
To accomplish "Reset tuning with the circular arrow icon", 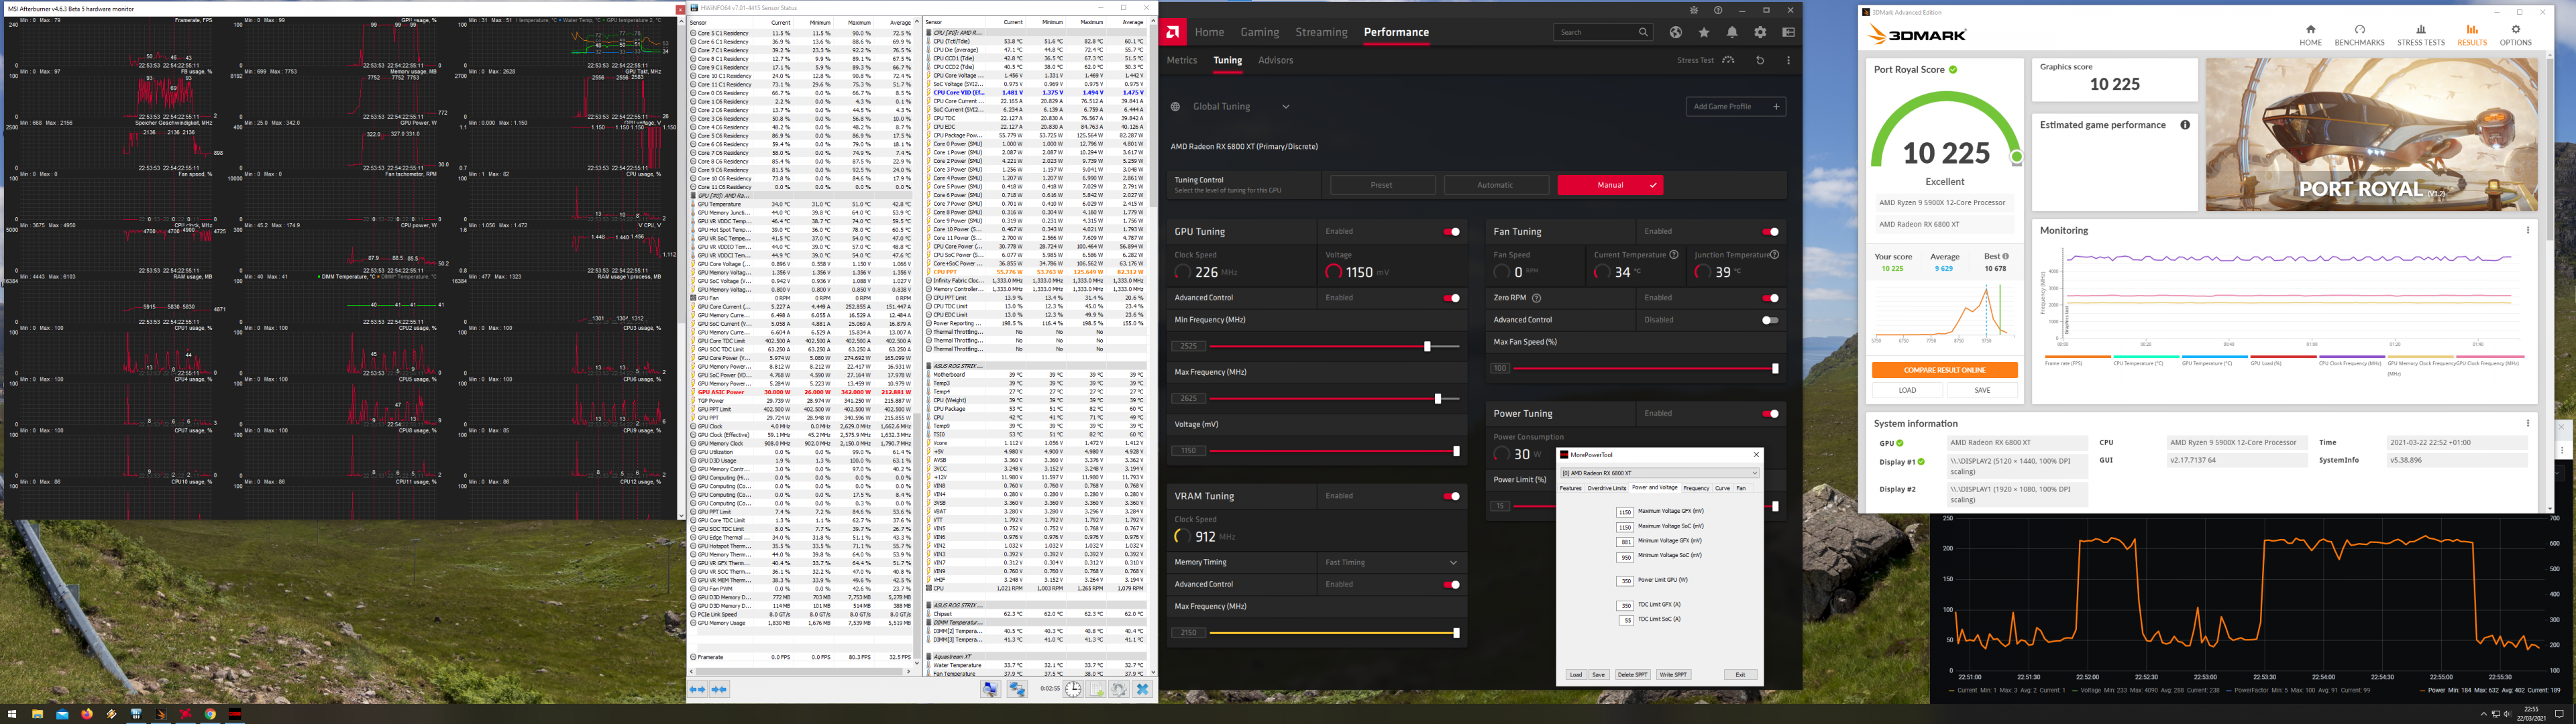I will (1760, 60).
